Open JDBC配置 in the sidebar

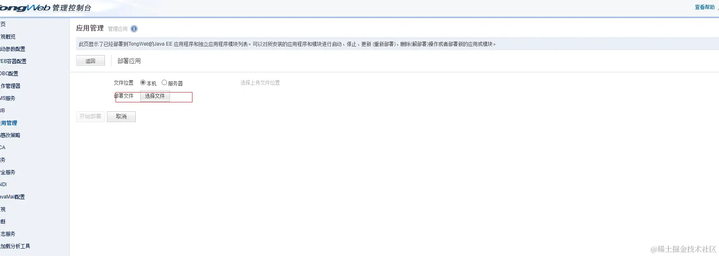click(x=9, y=74)
